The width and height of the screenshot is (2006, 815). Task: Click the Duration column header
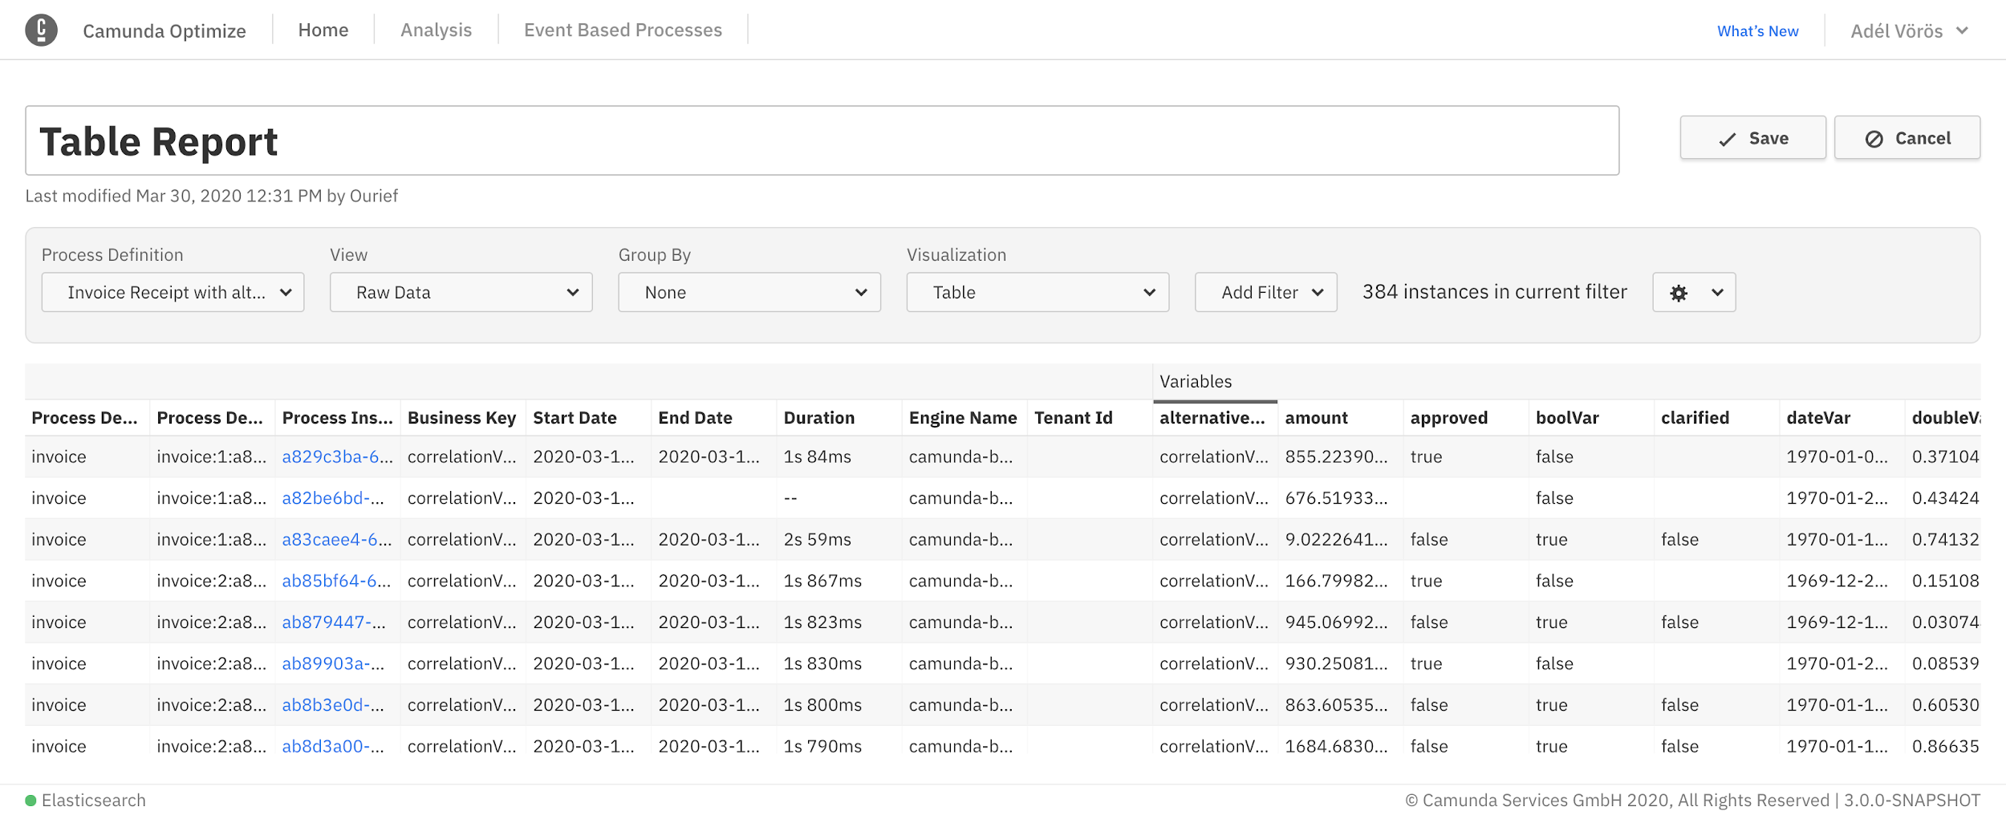tap(818, 418)
